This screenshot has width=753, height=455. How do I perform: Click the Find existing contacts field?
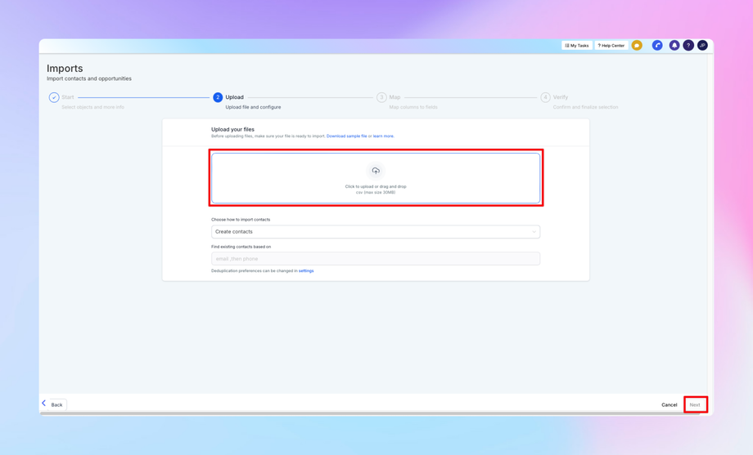pyautogui.click(x=376, y=258)
